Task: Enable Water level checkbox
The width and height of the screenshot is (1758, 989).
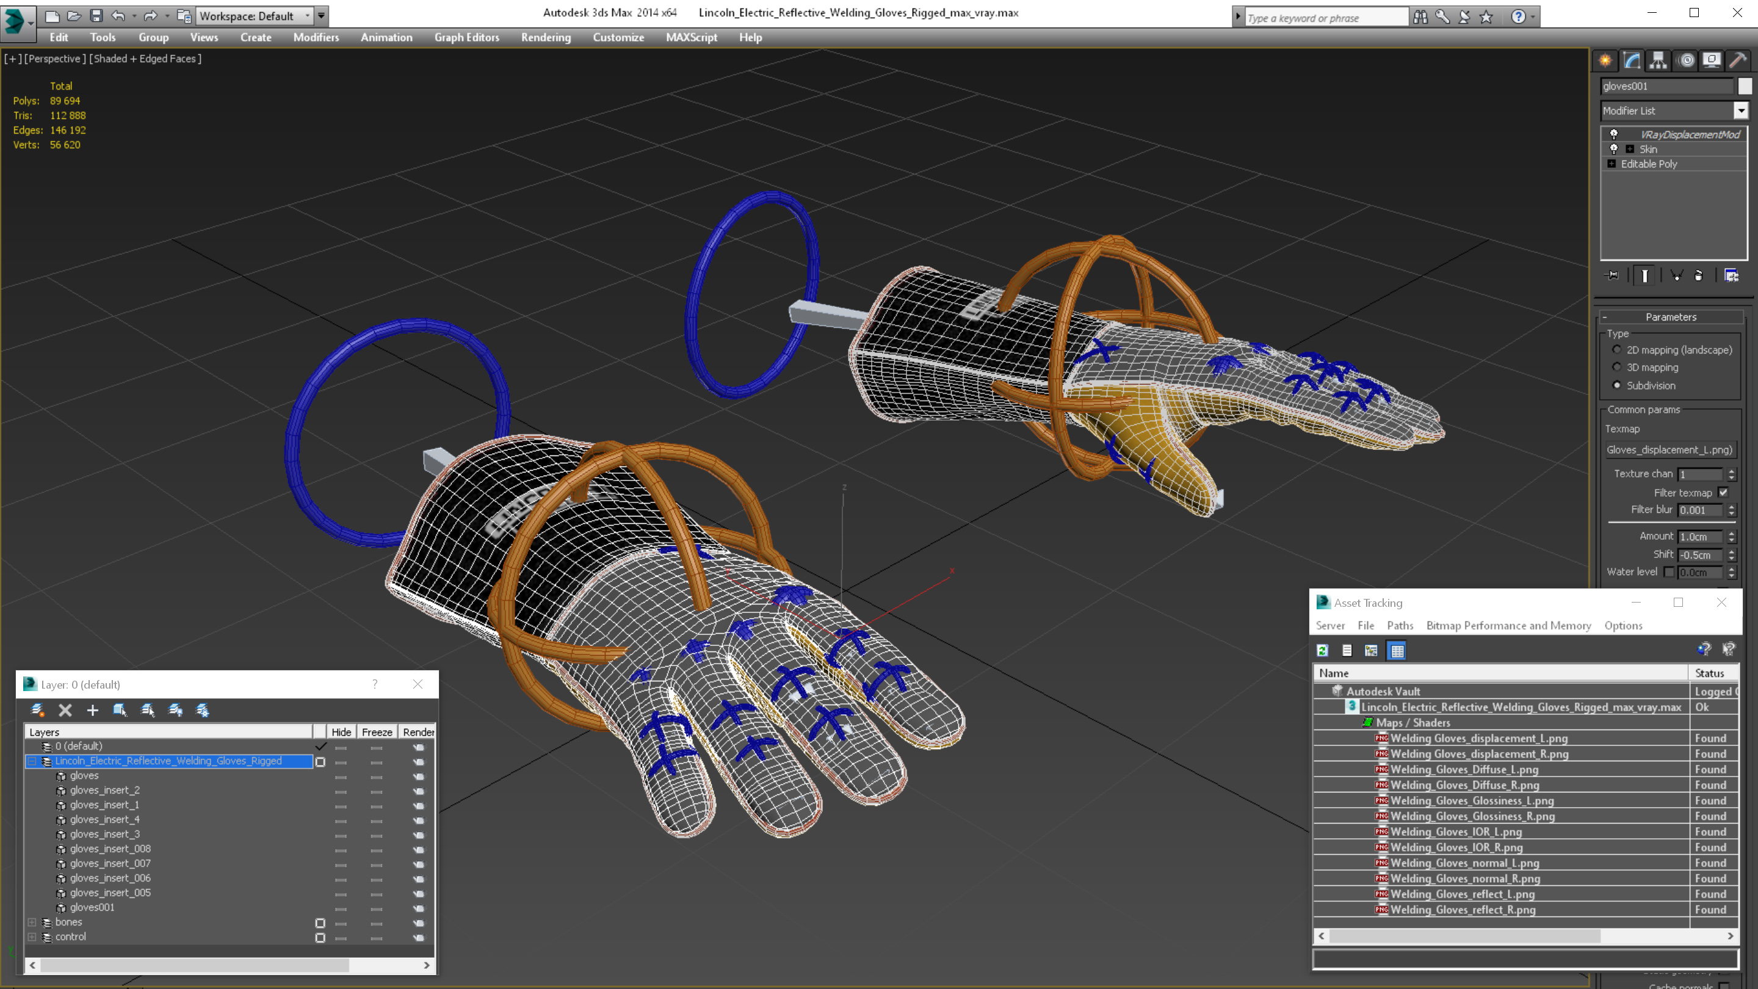Action: click(x=1669, y=572)
